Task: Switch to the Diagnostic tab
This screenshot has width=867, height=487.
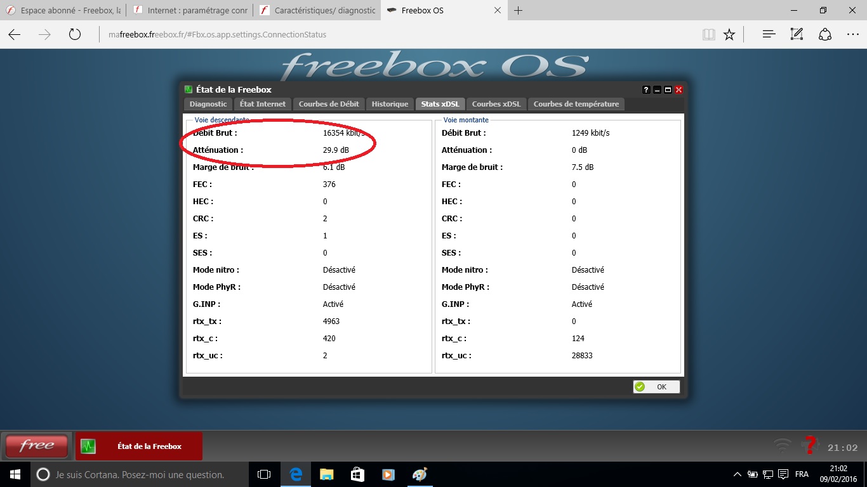Action: 208,104
